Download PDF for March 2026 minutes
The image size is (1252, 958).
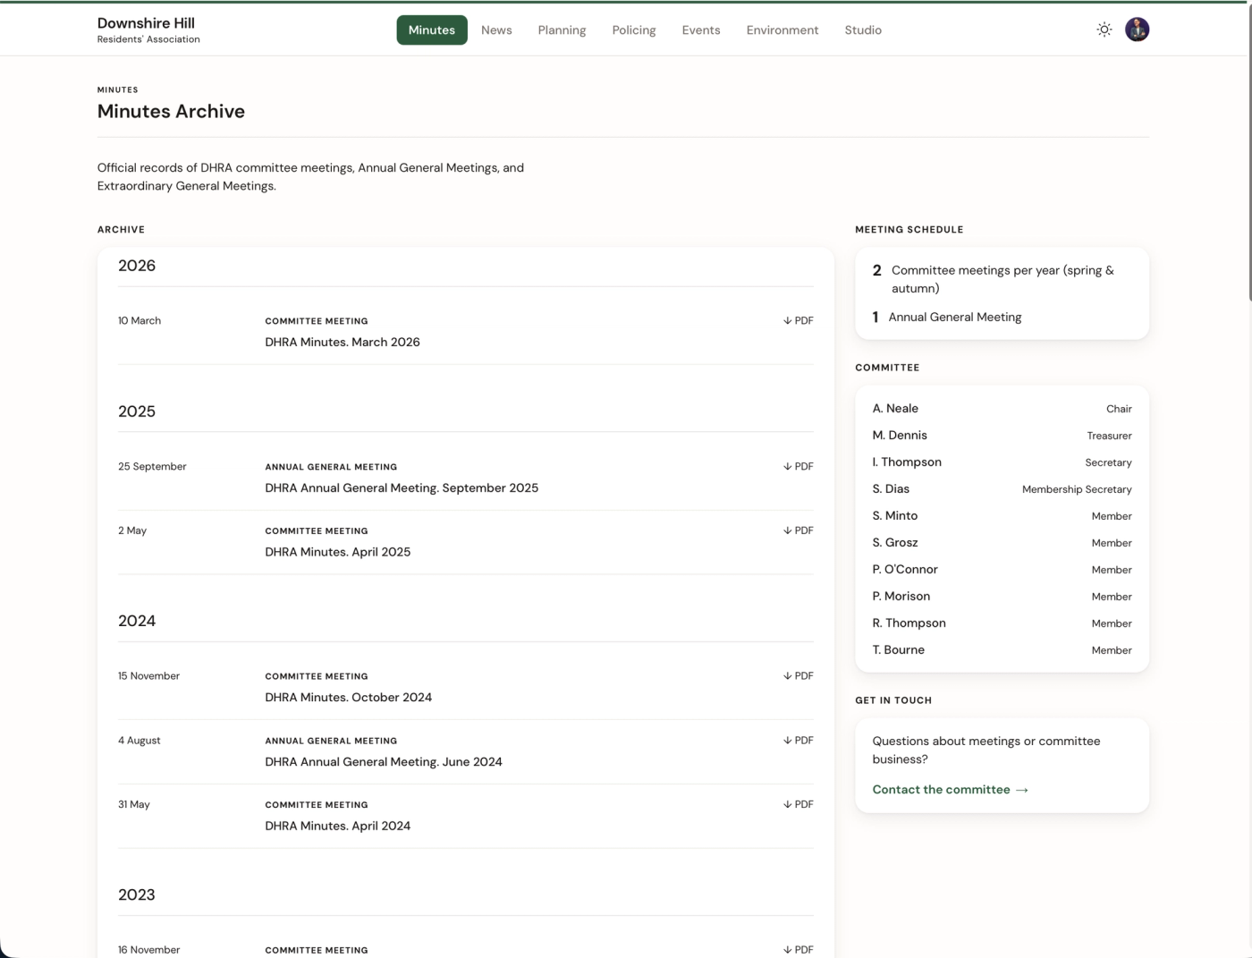798,320
